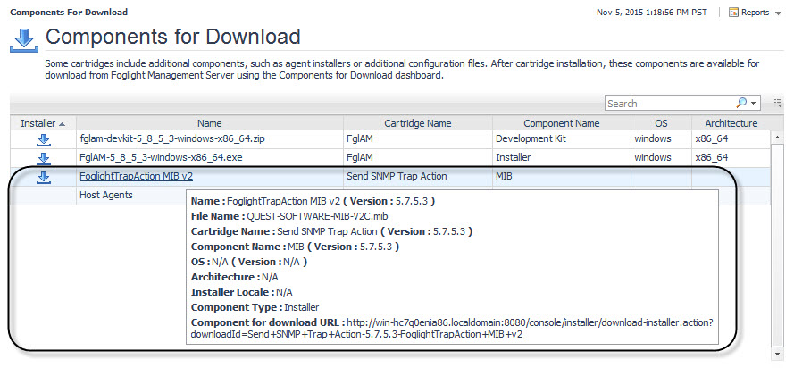
Task: Select FglAM-5_8_5_3-windows-x86_64.exe name cell
Action: tap(210, 158)
